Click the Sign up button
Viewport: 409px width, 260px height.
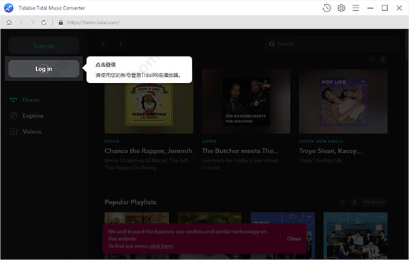44,46
